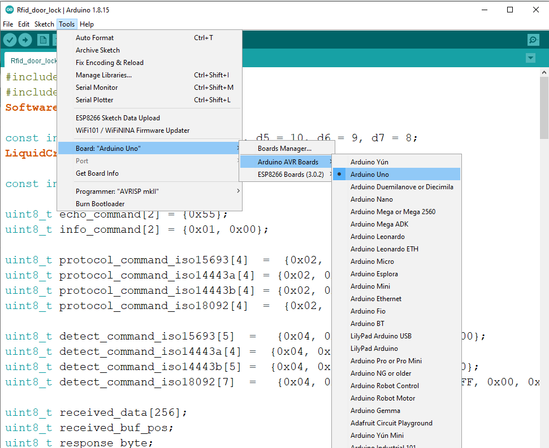The width and height of the screenshot is (549, 448).
Task: Select the Arduino Nano board
Action: click(x=396, y=199)
